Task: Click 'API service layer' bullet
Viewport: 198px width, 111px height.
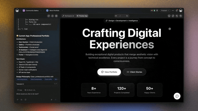Action: click(x=24, y=72)
